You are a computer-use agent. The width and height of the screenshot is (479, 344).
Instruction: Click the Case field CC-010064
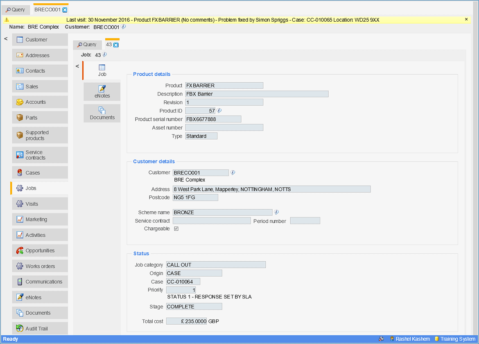click(183, 282)
